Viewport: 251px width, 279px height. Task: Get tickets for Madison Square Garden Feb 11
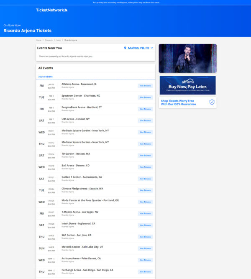[x=145, y=132]
